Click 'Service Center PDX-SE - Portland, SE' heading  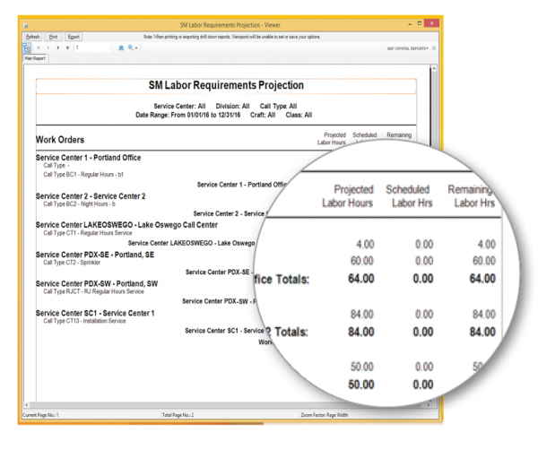tap(95, 255)
